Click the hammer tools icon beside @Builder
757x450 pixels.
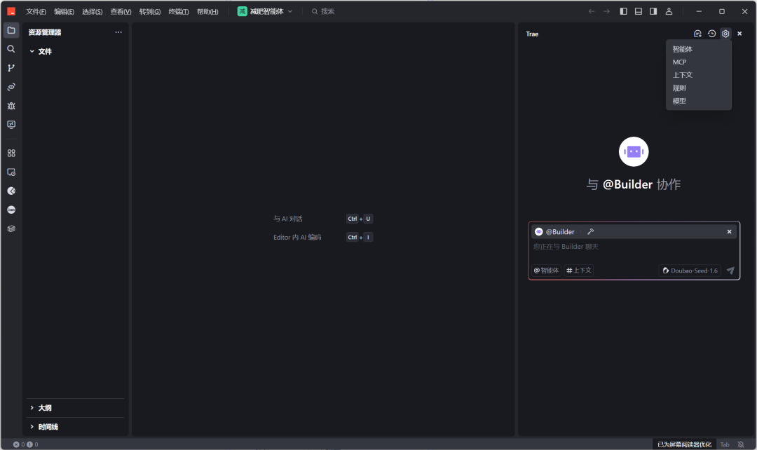point(590,232)
